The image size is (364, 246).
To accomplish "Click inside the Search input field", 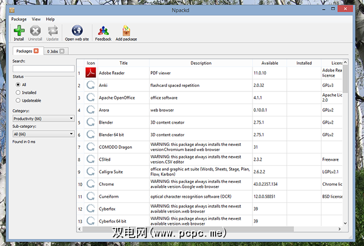I will point(43,68).
